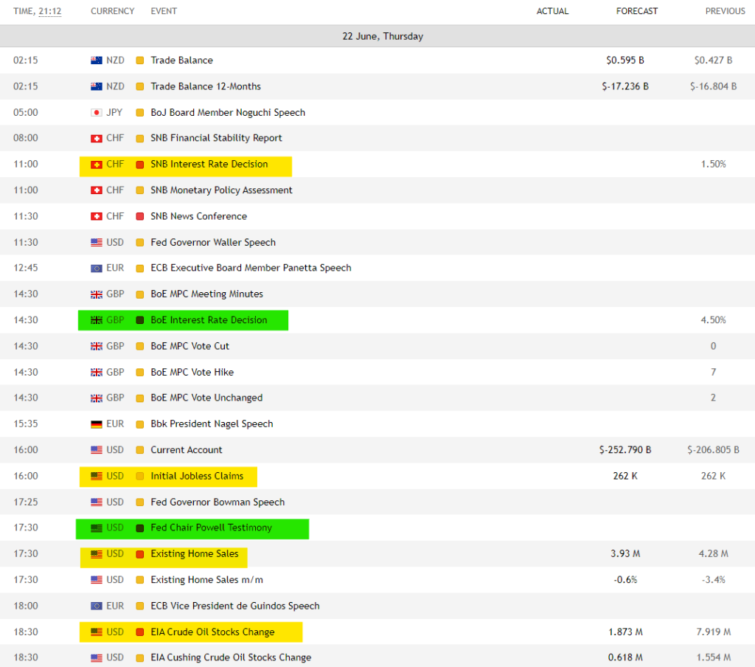Screen dimensions: 755x667
Task: Open BoE MPC Meeting Minutes event
Action: point(207,294)
